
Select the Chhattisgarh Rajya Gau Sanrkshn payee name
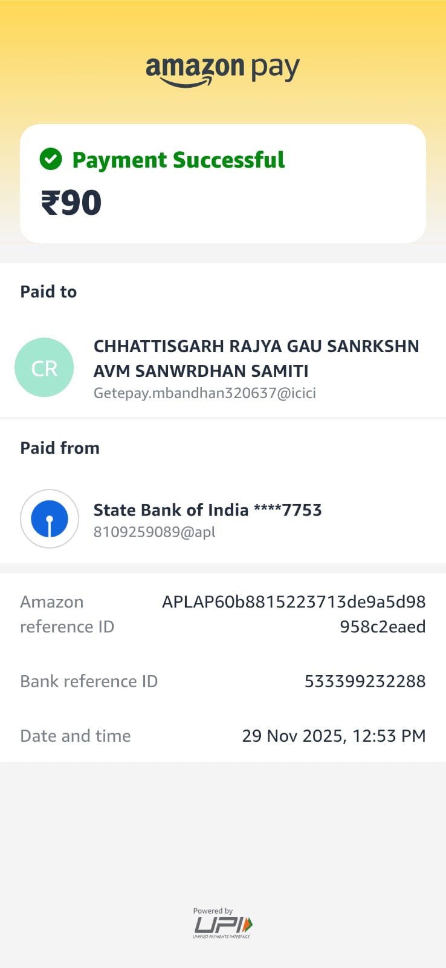pyautogui.click(x=256, y=358)
